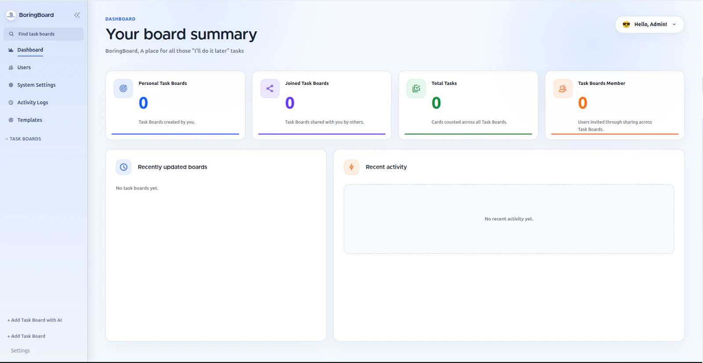Click the search magnifier icon
The height and width of the screenshot is (363, 703).
pyautogui.click(x=11, y=34)
